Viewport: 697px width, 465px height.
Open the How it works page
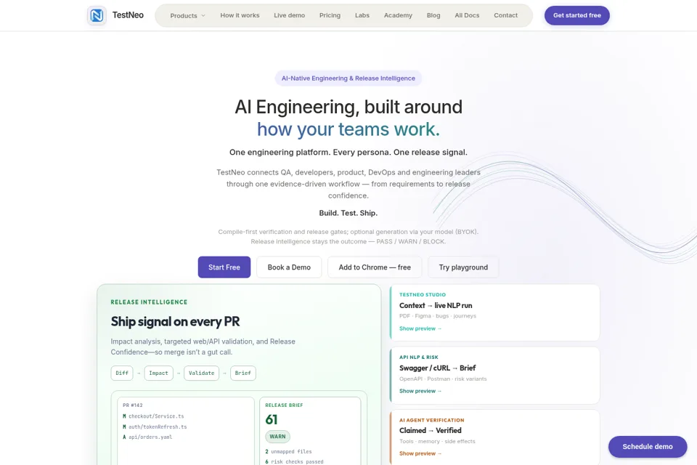[x=240, y=15]
